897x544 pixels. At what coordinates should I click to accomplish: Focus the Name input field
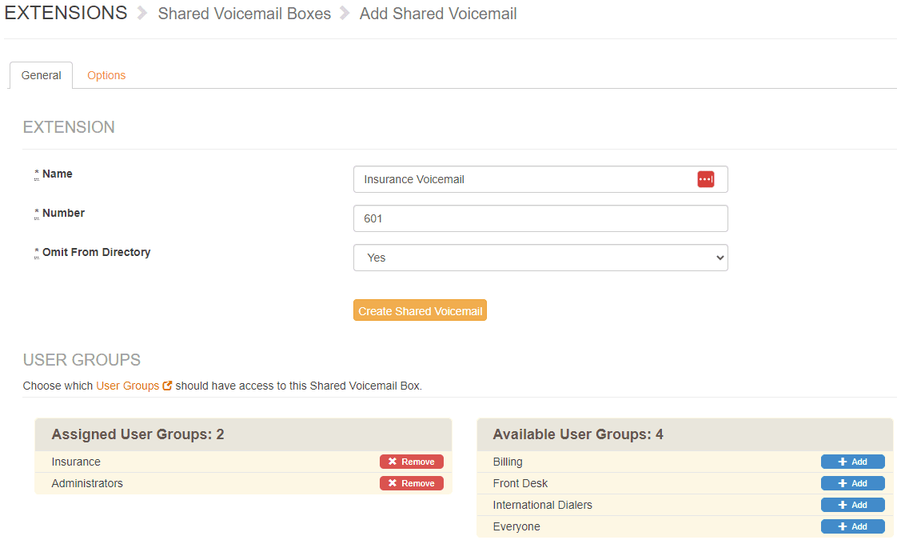[540, 179]
